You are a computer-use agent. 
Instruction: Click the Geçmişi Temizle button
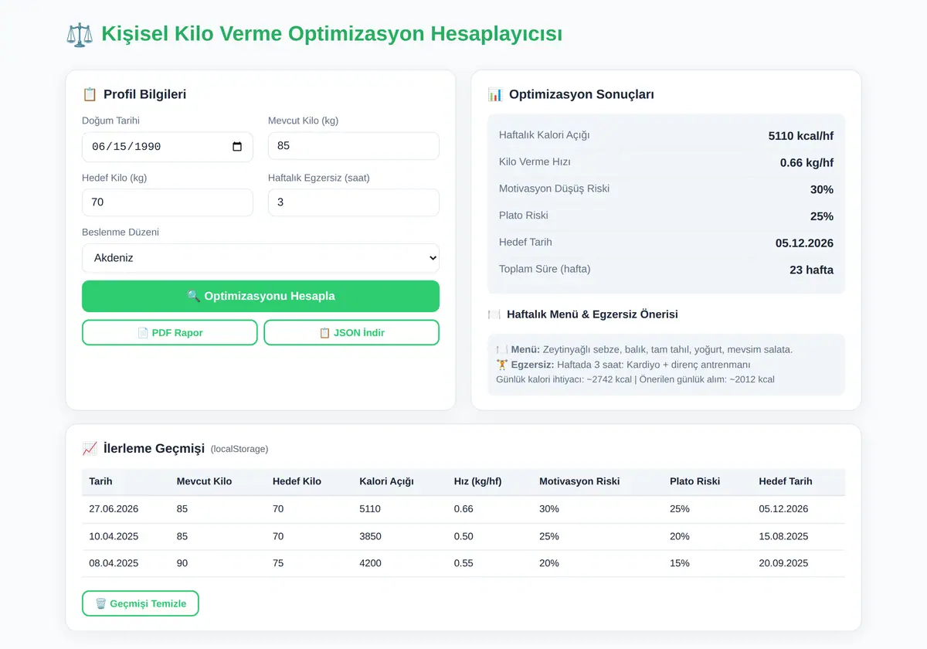tap(141, 603)
